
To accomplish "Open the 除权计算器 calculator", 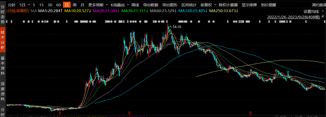I will [228, 5].
